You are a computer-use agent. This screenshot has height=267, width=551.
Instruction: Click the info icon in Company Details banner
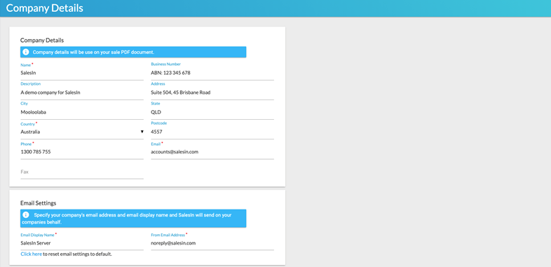coord(26,52)
